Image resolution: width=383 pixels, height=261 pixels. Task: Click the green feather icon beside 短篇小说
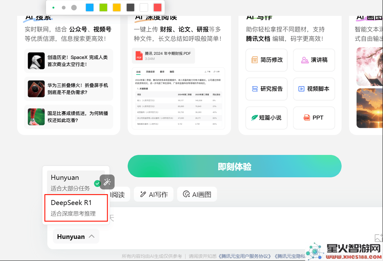pyautogui.click(x=255, y=118)
